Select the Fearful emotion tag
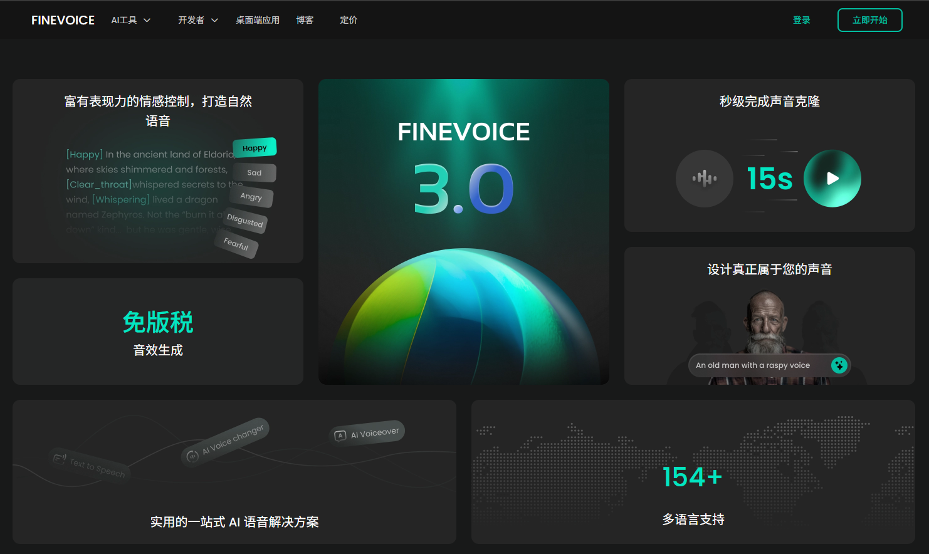 tap(236, 245)
